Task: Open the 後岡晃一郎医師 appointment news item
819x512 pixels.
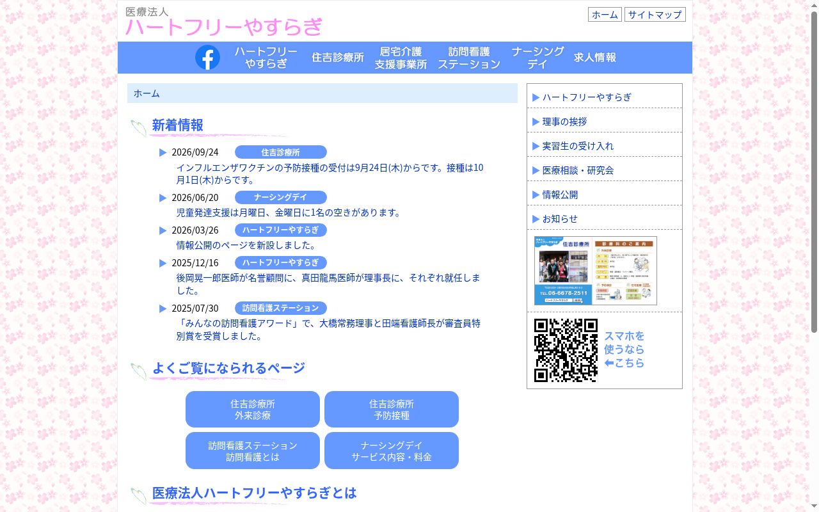Action: tap(328, 284)
